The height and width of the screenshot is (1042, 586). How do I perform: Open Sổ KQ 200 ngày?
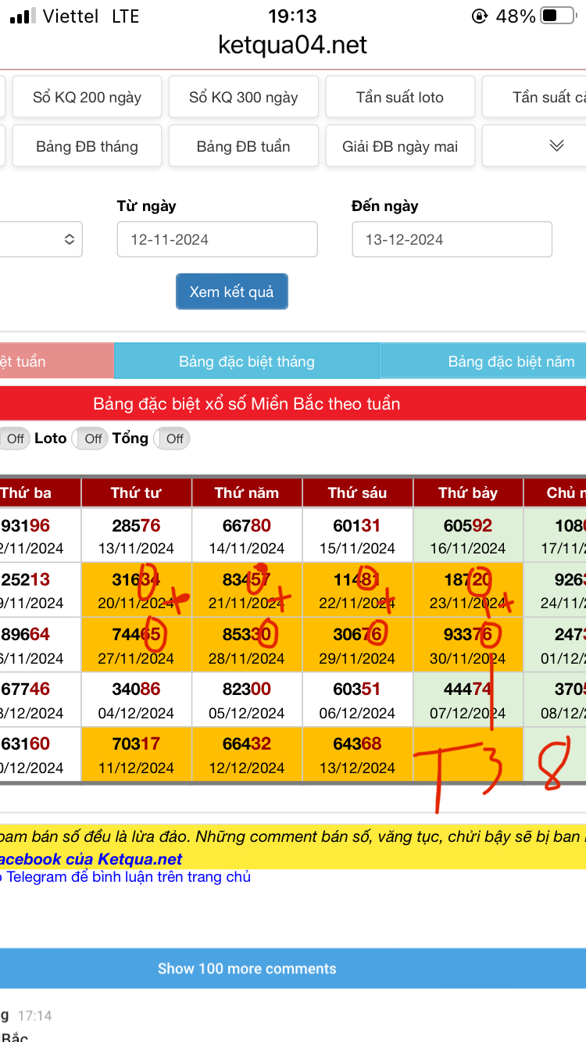click(x=87, y=98)
